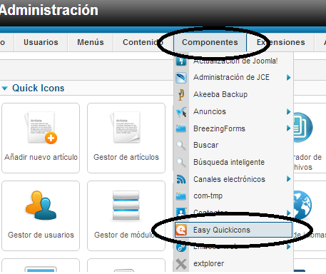Select Easy Quickicons menu entry
This screenshot has height=274, width=326.
[x=233, y=230]
